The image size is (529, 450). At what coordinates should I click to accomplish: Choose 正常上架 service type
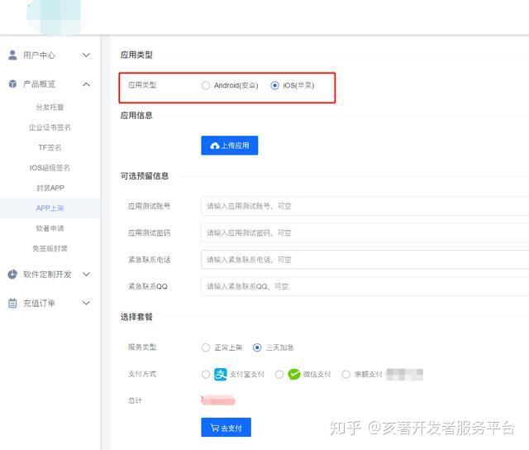206,347
